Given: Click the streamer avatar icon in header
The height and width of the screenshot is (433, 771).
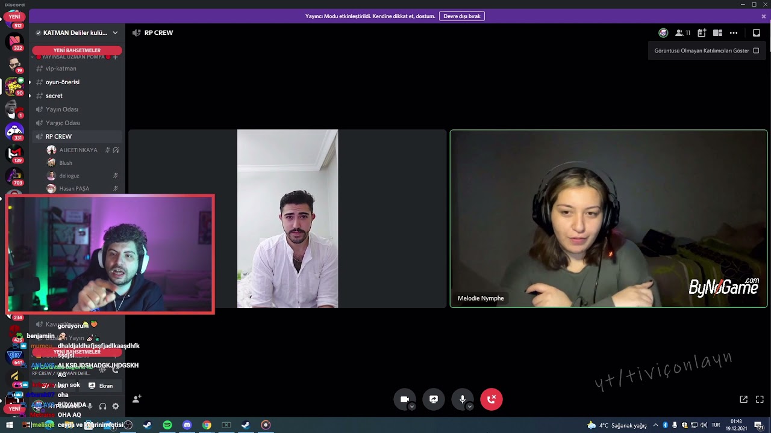Looking at the screenshot, I should pos(663,33).
